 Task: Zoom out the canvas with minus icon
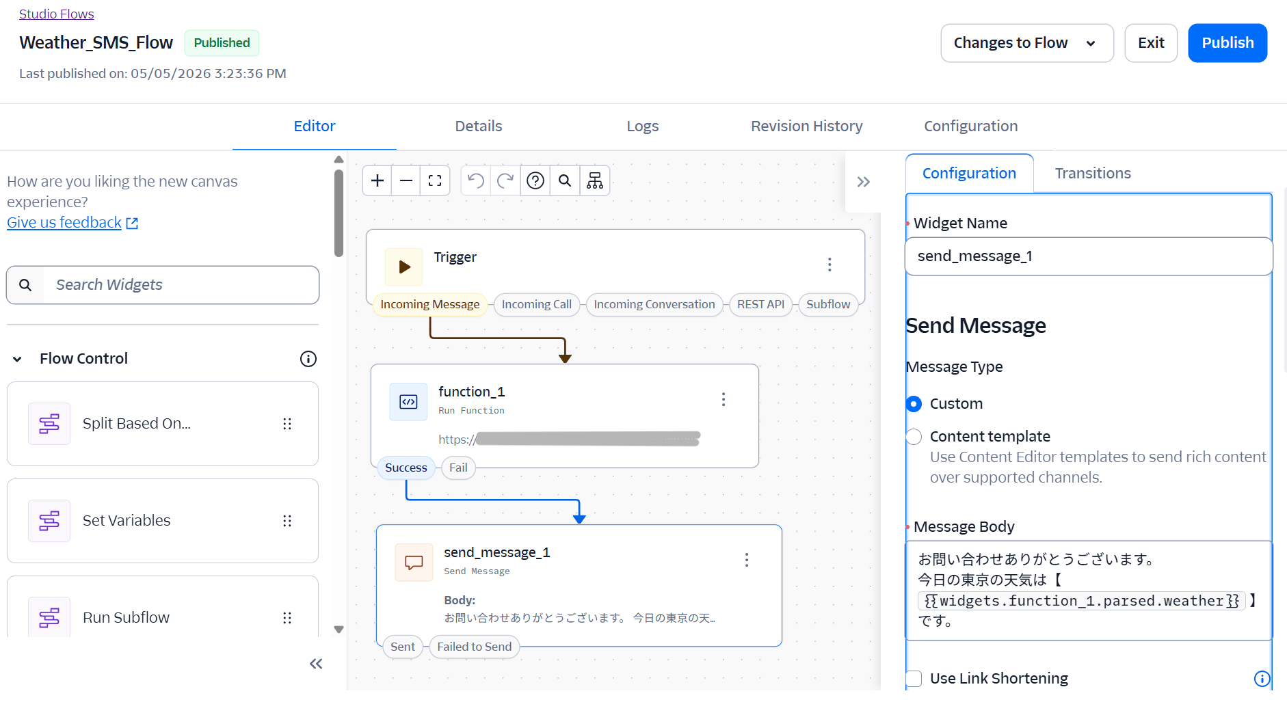pyautogui.click(x=406, y=180)
